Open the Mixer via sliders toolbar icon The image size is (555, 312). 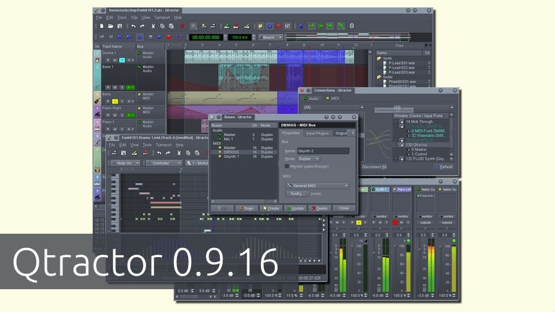[x=287, y=26]
